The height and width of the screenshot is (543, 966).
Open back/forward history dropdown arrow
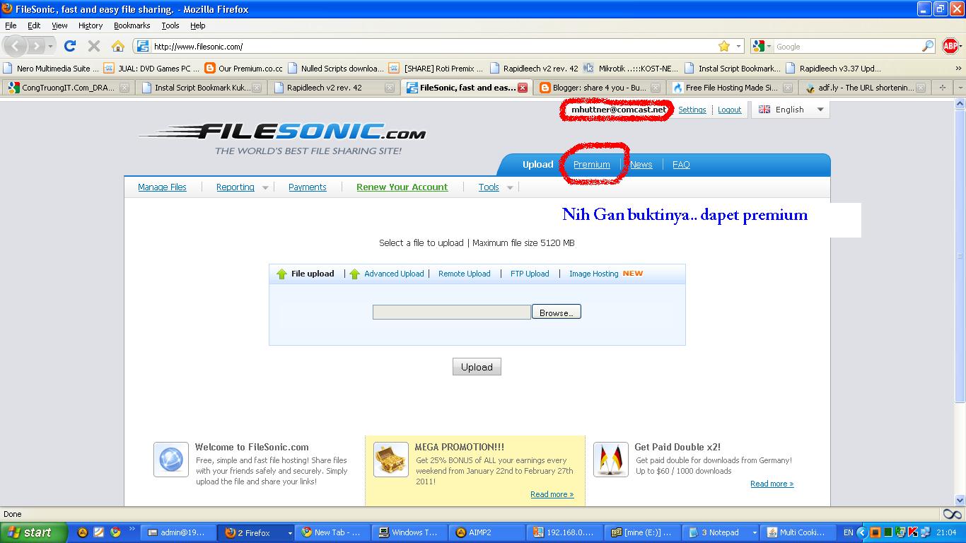tap(50, 46)
